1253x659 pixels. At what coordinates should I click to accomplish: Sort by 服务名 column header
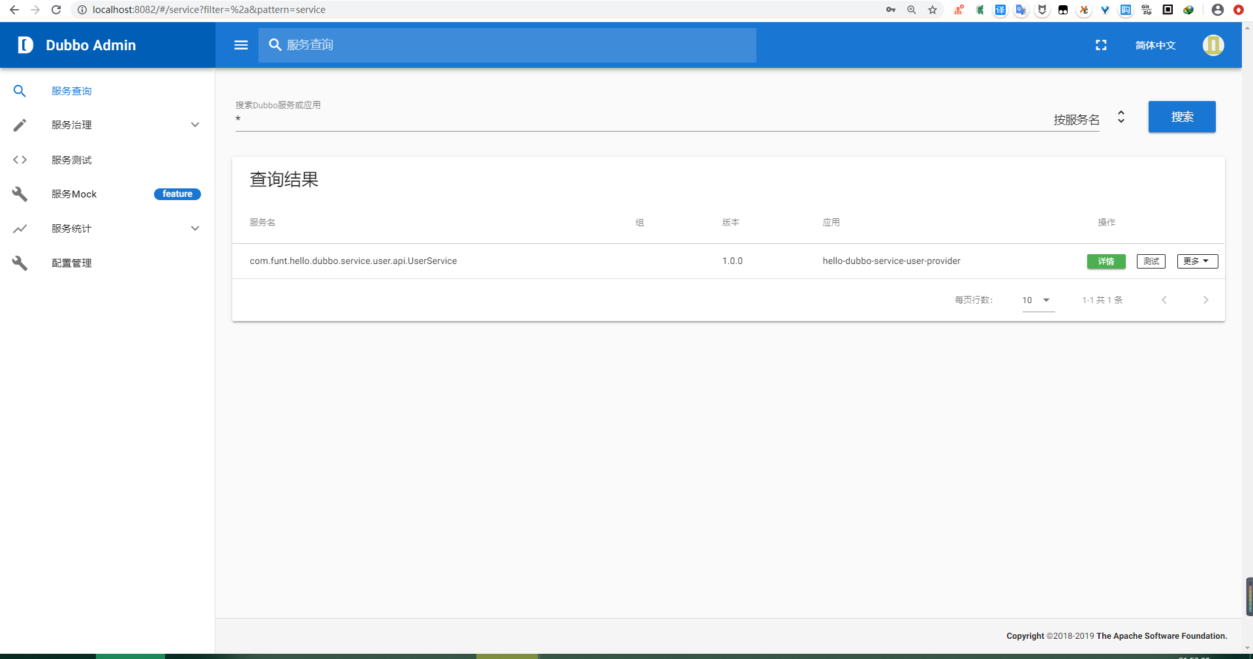point(262,222)
